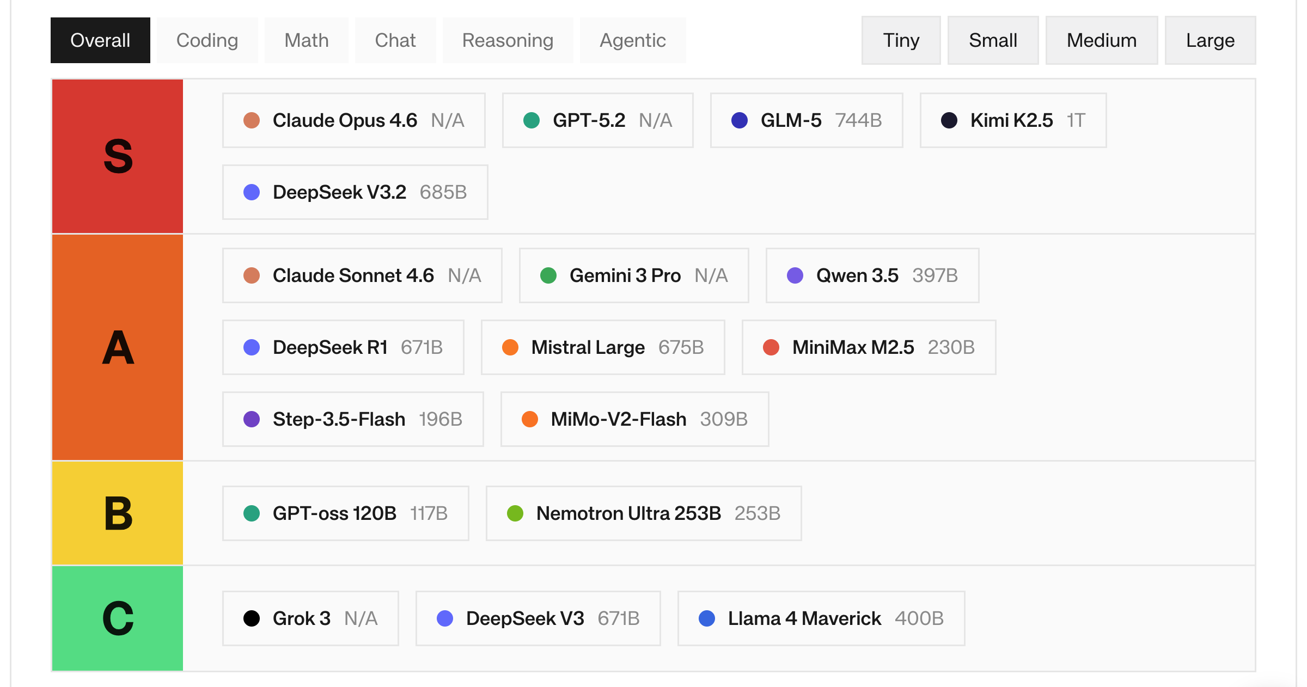The height and width of the screenshot is (687, 1307).
Task: Select the Kimi K2.5 model card
Action: 1012,120
